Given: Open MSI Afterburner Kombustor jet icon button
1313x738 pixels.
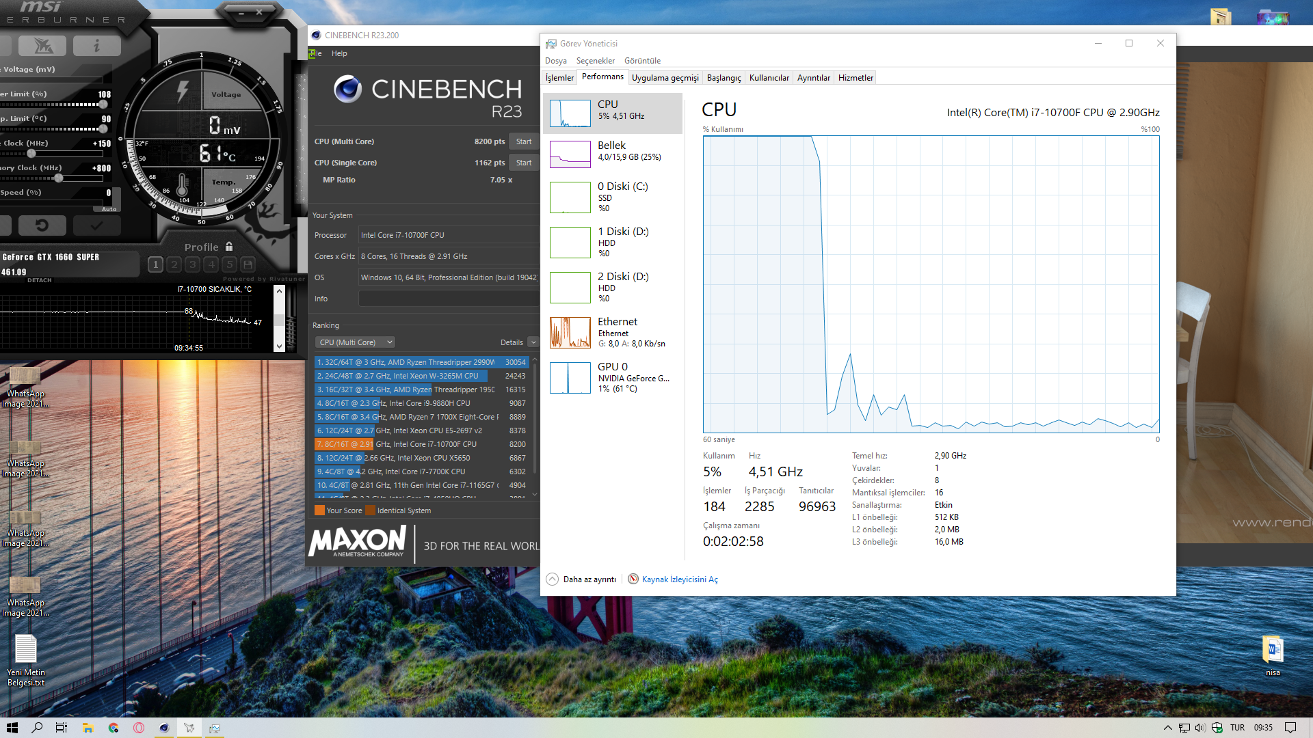Looking at the screenshot, I should (42, 46).
